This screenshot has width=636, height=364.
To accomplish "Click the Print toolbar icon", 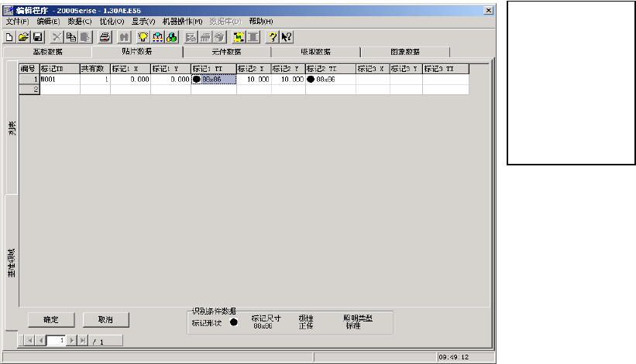I will point(105,36).
